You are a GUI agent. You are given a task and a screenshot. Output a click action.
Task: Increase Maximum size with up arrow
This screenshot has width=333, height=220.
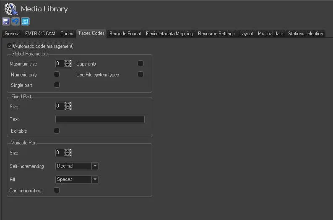[x=68, y=62]
